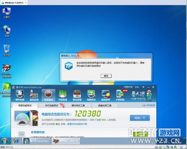This screenshot has width=187, height=149.
Task: Click the 处理器性能 section heading
Action: click(38, 132)
